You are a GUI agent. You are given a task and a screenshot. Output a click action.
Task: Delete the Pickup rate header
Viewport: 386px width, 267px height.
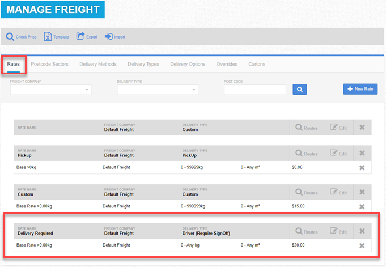click(362, 153)
